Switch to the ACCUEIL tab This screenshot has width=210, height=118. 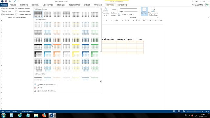pos(13,5)
